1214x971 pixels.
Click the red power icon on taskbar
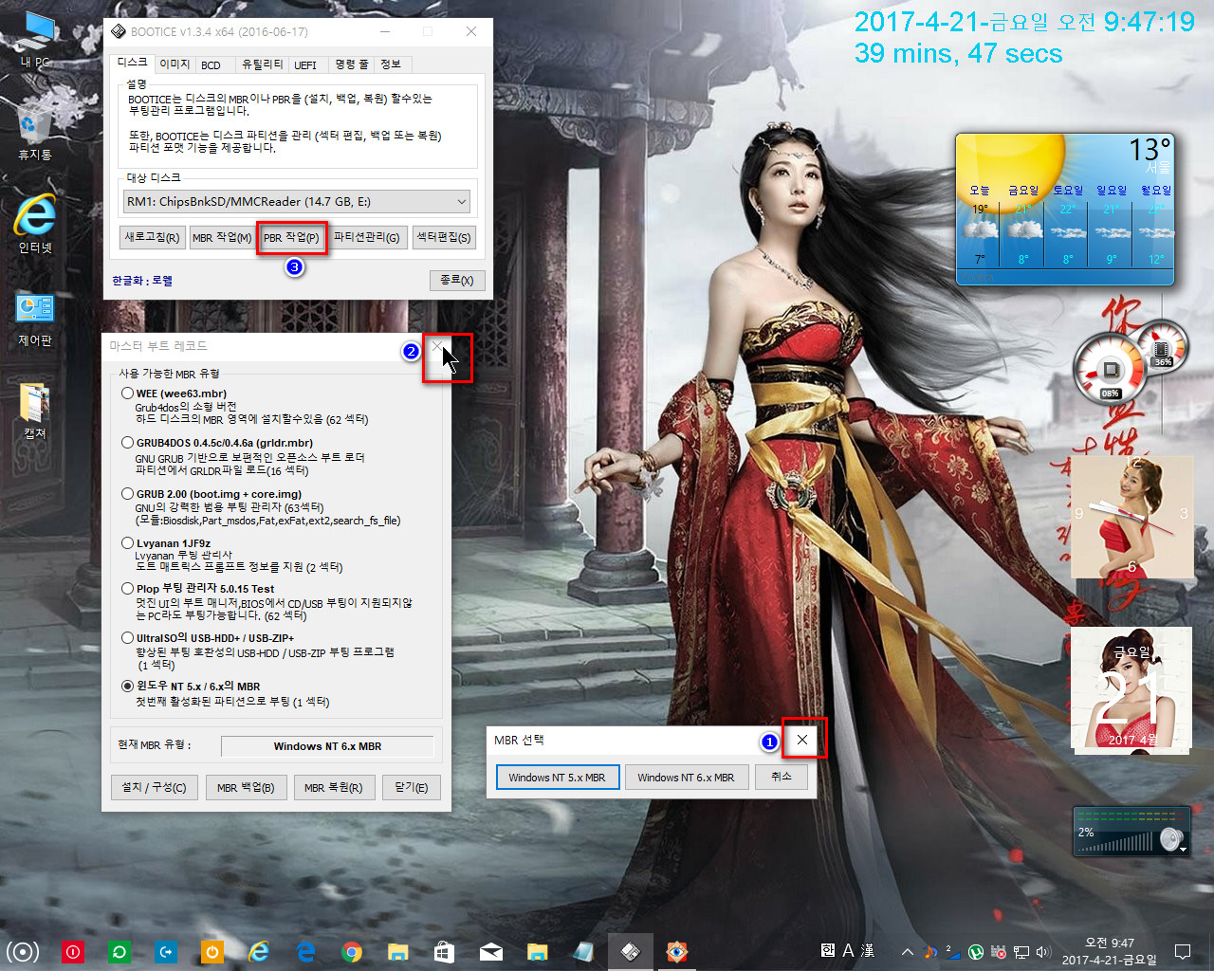point(73,951)
